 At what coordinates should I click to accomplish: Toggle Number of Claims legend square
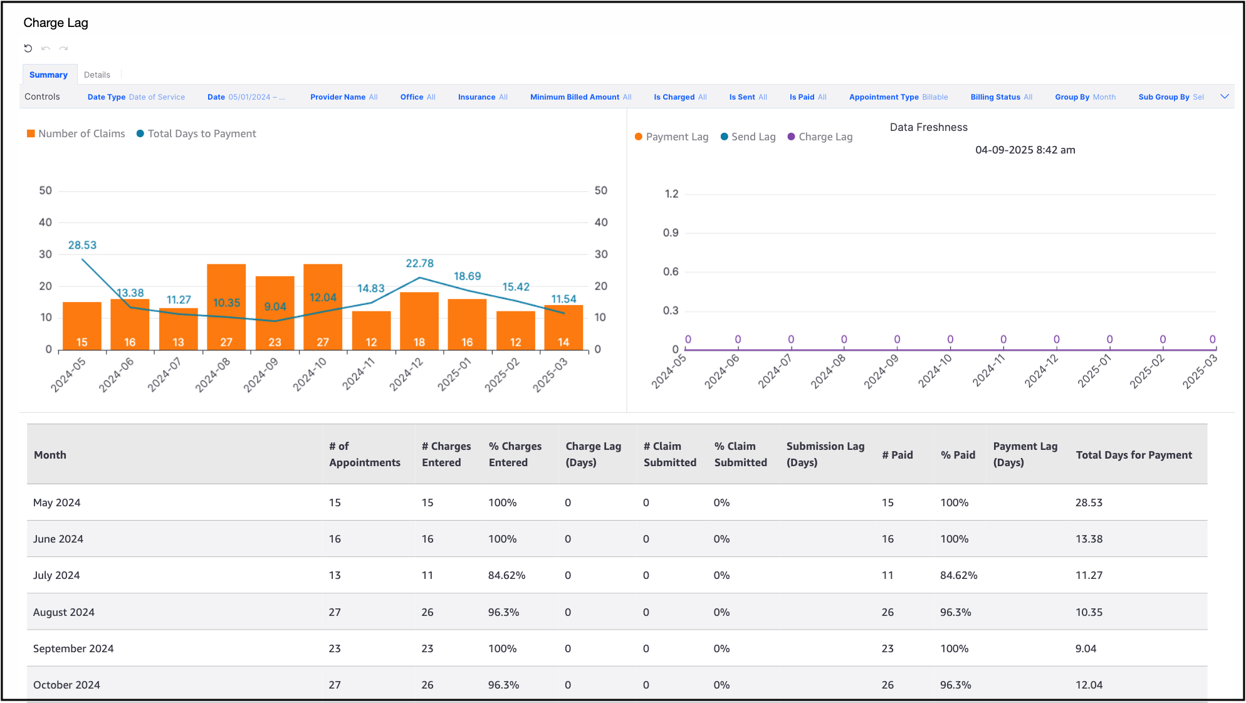31,133
